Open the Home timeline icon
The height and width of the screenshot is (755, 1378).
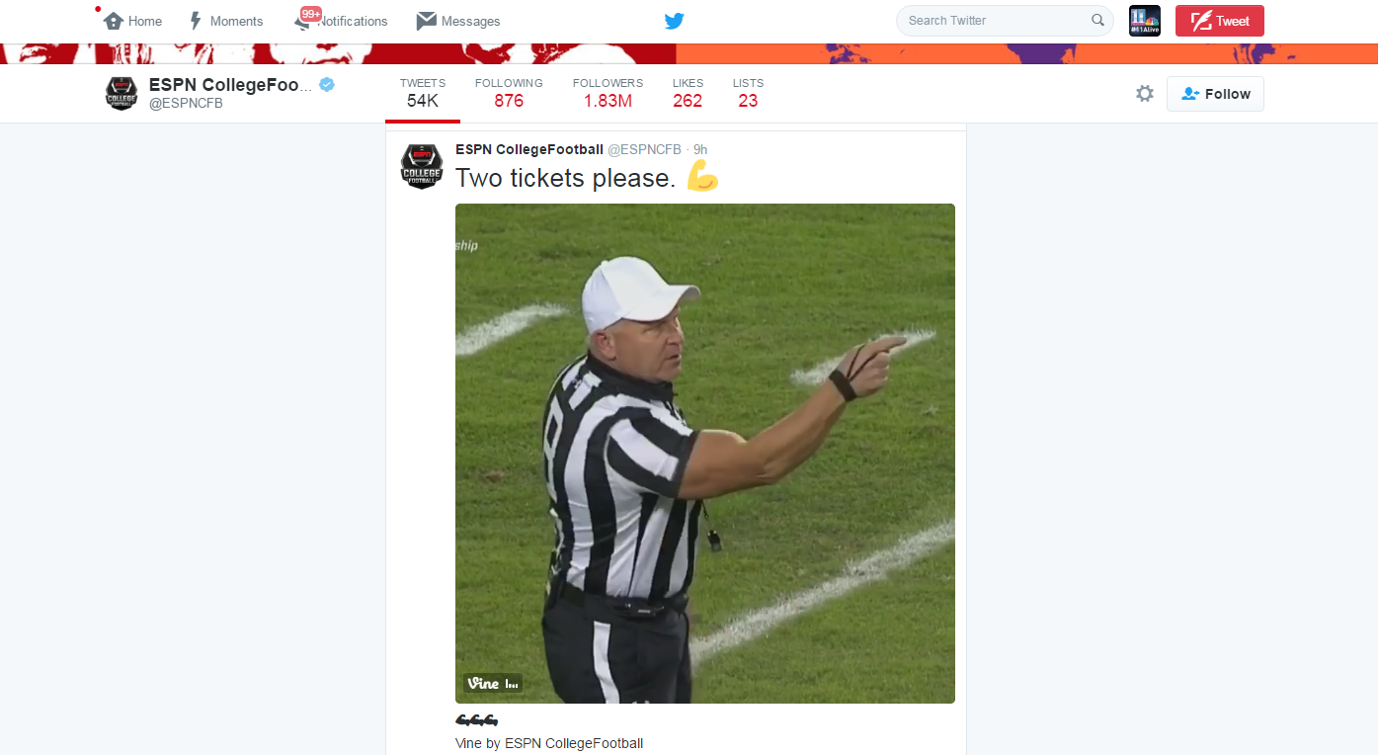point(112,20)
